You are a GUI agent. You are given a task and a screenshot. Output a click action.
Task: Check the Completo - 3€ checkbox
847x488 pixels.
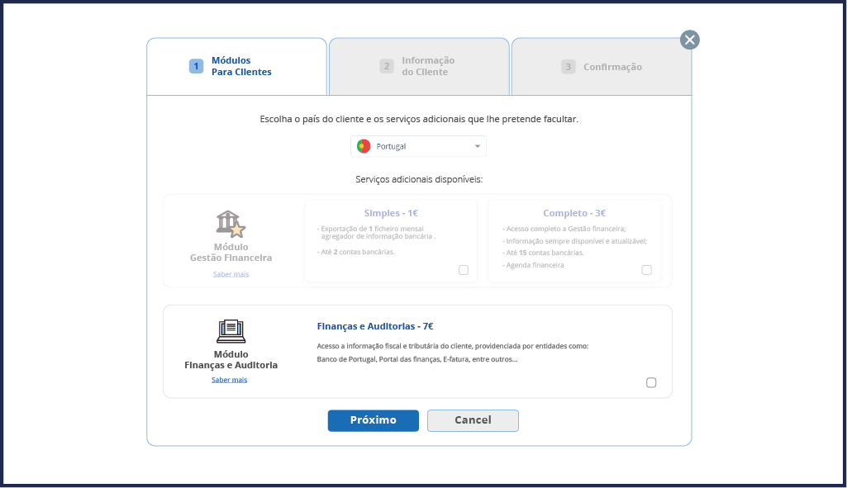tap(646, 270)
